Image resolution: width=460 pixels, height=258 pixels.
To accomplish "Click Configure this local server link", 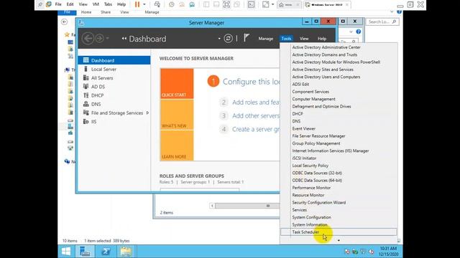I will tap(252, 82).
